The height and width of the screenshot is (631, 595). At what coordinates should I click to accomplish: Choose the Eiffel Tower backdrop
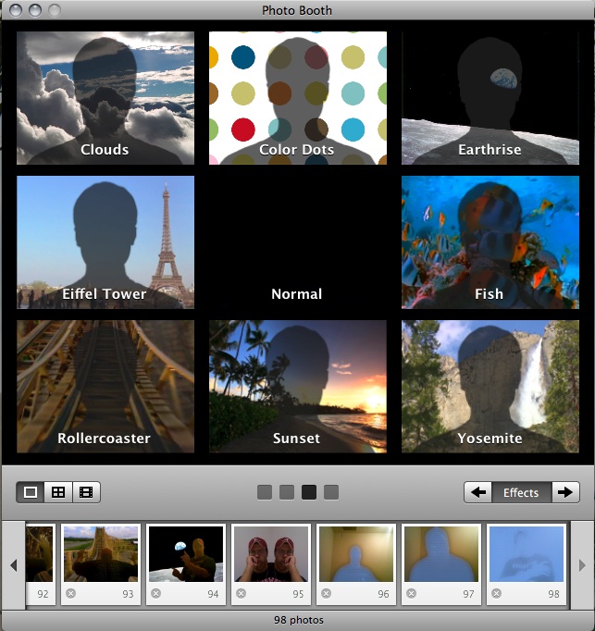[x=105, y=241]
